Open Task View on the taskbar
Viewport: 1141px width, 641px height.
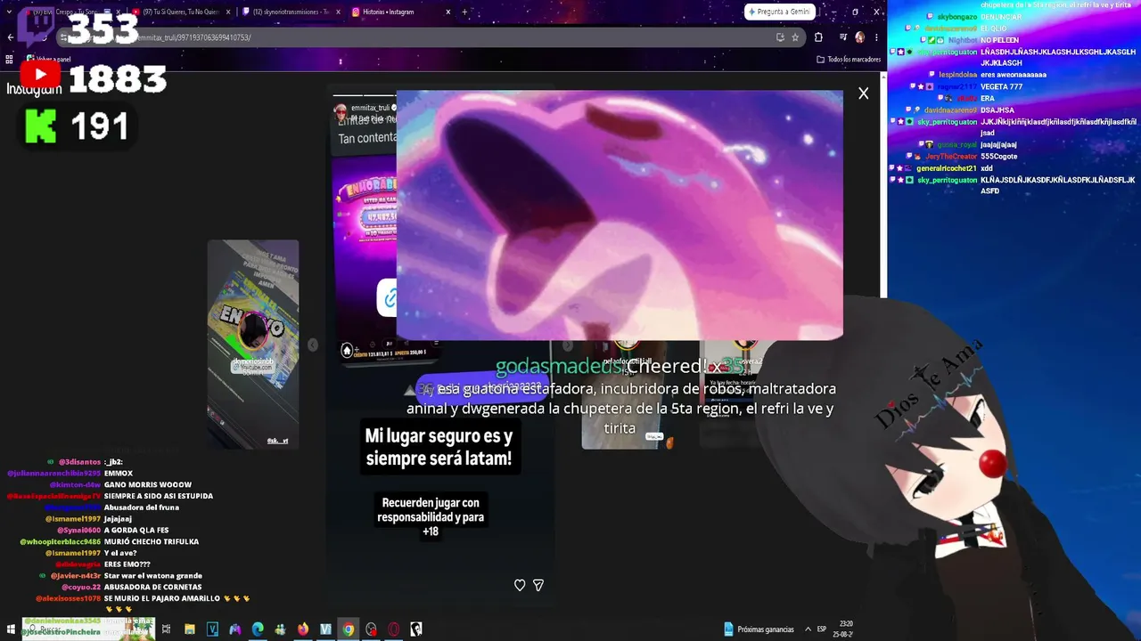click(x=166, y=629)
